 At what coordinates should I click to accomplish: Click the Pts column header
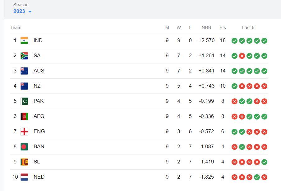[223, 28]
